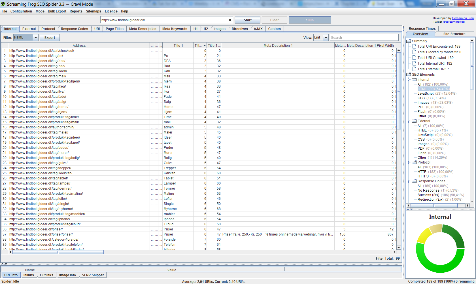Click the Total External URI document icon
Viewport: 476px width, 284px height.
click(414, 69)
